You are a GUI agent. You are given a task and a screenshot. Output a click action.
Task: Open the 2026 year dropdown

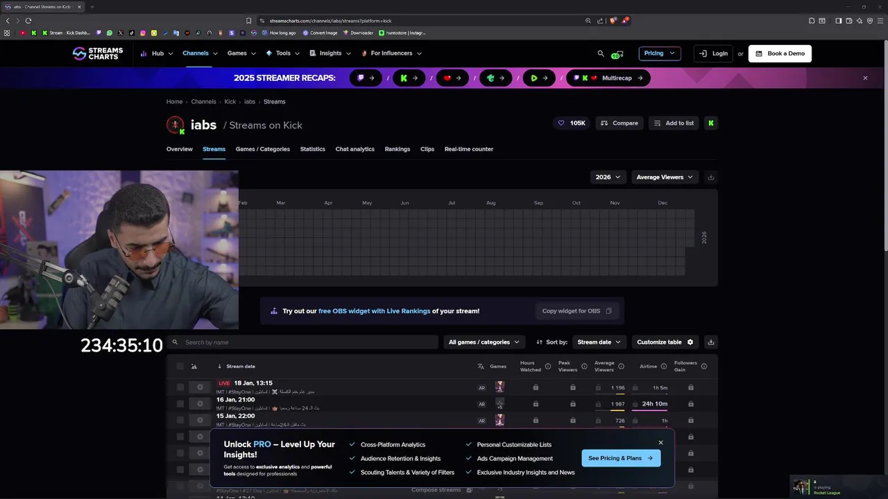[608, 177]
